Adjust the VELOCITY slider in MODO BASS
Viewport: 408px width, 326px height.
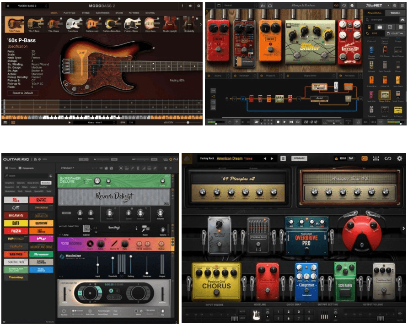pyautogui.click(x=187, y=123)
